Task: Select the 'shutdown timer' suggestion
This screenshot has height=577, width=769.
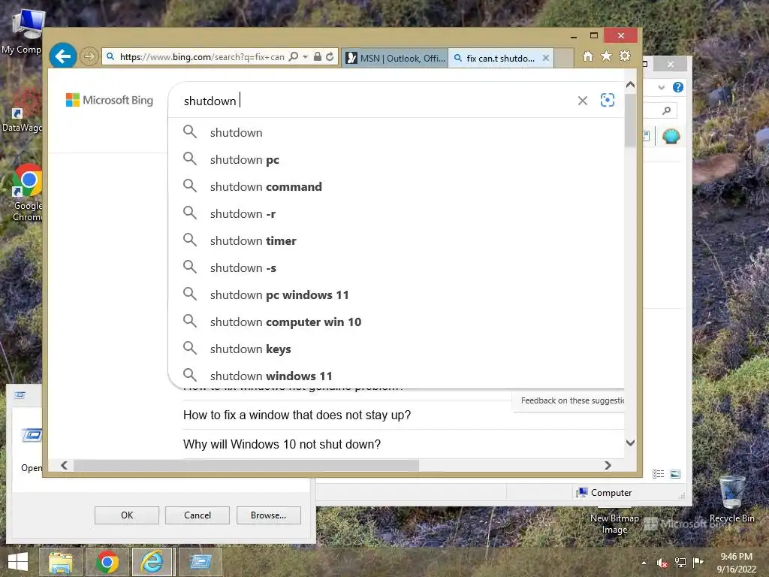Action: [x=397, y=240]
